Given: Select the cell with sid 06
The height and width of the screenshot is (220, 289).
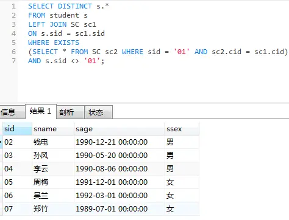Looking at the screenshot, I should tap(17, 196).
